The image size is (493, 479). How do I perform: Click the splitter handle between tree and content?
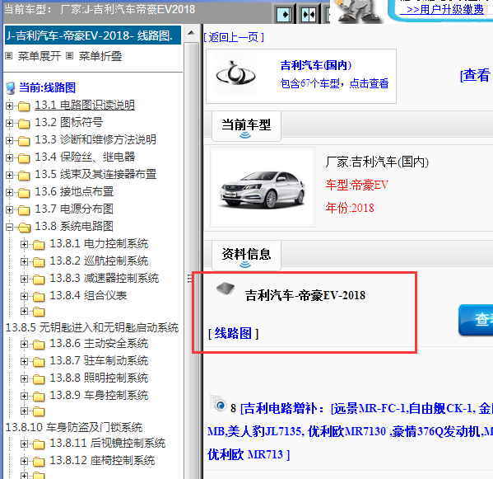[x=190, y=279]
